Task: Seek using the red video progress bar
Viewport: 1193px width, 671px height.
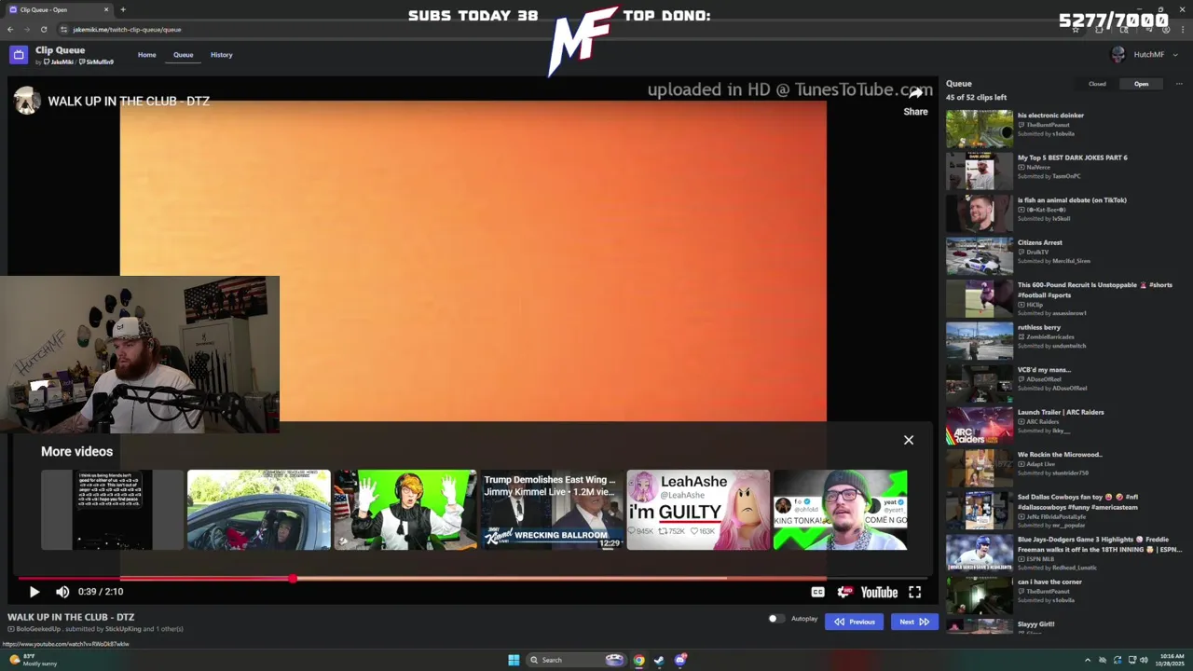Action: point(473,579)
